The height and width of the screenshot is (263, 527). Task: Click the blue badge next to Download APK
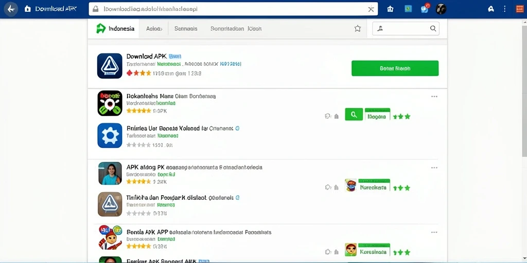(175, 57)
